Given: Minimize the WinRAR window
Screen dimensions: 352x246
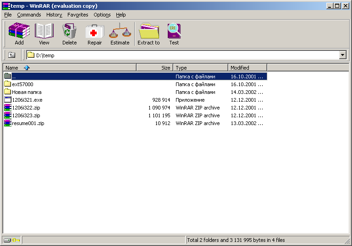Looking at the screenshot, I should click(330, 6).
